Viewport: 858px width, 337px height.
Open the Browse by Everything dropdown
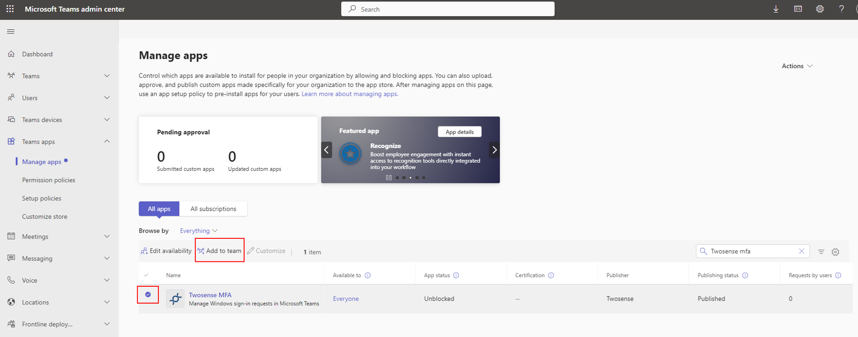tap(199, 231)
